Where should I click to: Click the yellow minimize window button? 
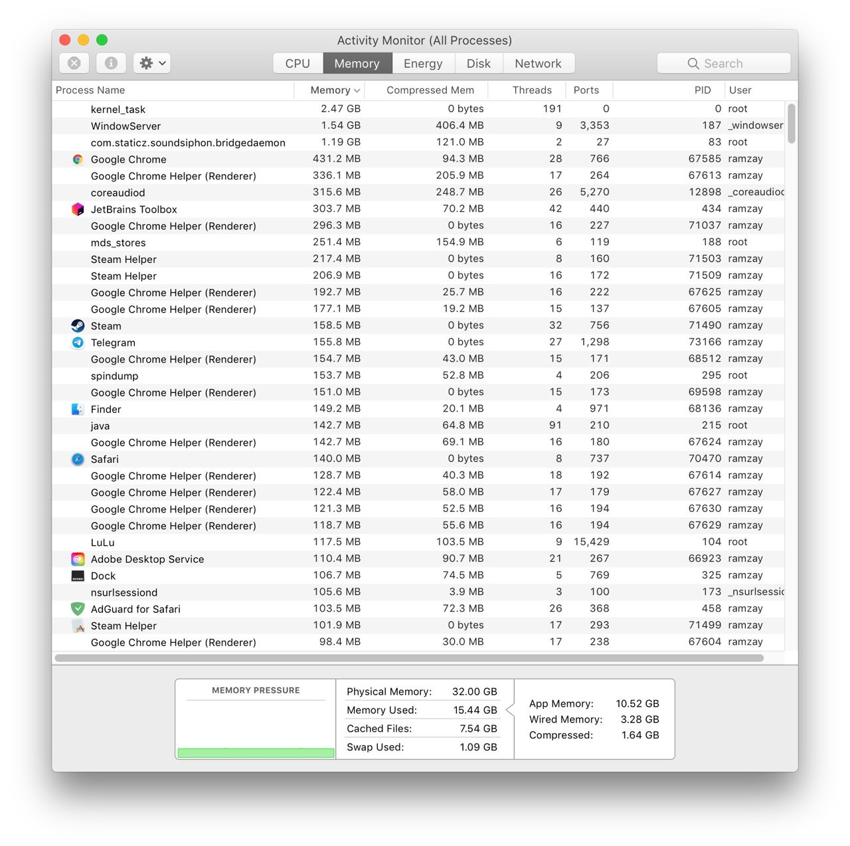click(x=83, y=40)
